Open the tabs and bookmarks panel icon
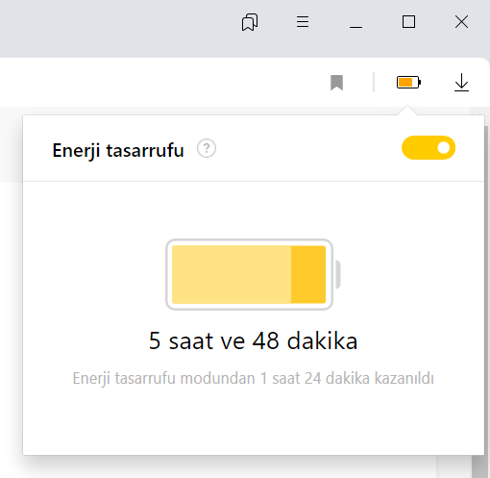Viewport: 490px width, 478px height. click(x=250, y=22)
